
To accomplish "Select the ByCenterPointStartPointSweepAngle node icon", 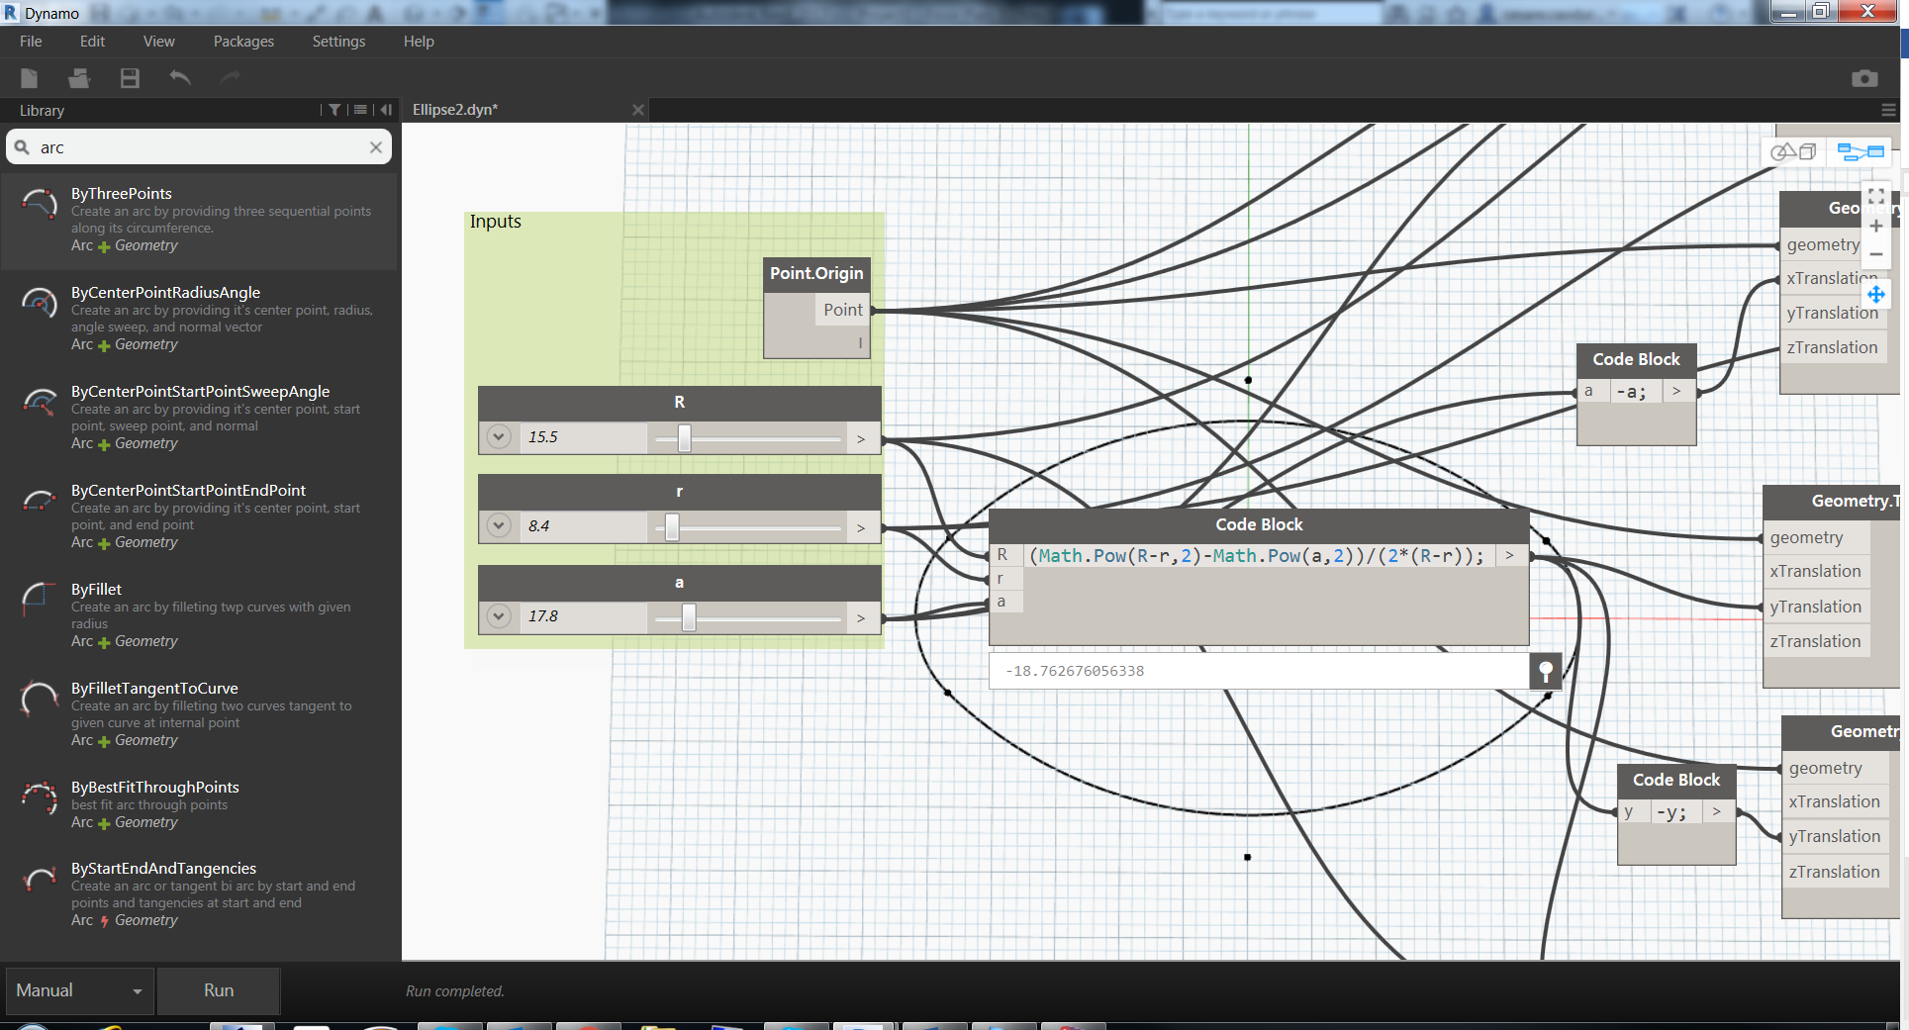I will pos(40,402).
